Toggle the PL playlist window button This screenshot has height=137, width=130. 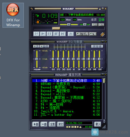point(101,25)
